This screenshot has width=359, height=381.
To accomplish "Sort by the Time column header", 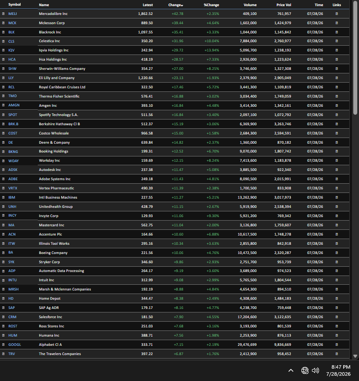I will [319, 5].
